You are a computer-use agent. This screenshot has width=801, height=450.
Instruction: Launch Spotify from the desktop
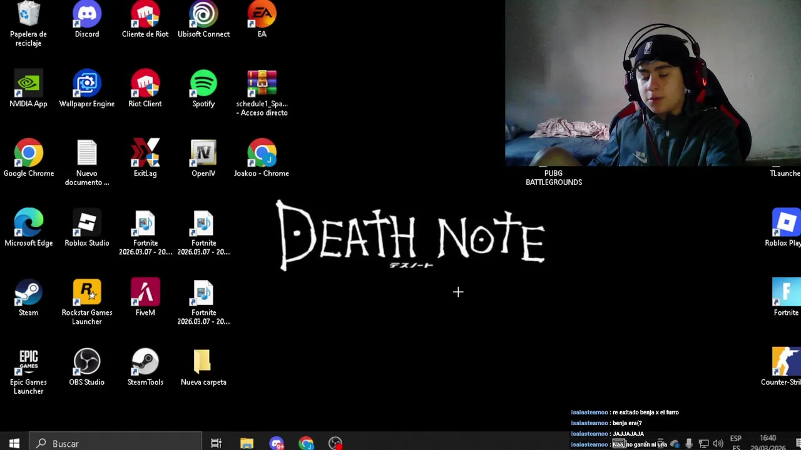coord(203,89)
